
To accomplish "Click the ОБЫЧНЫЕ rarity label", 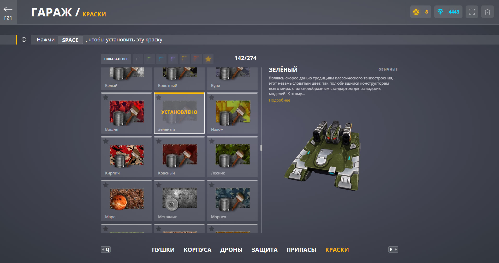I will [x=388, y=70].
